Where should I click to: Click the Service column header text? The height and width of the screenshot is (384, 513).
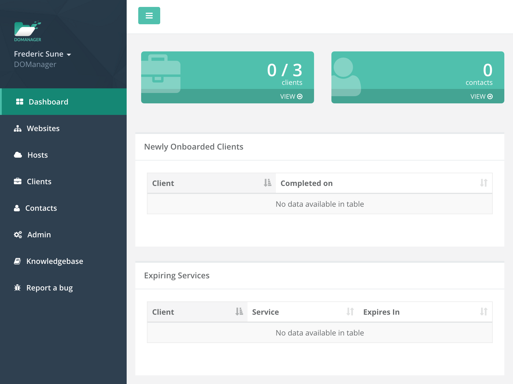click(x=265, y=312)
